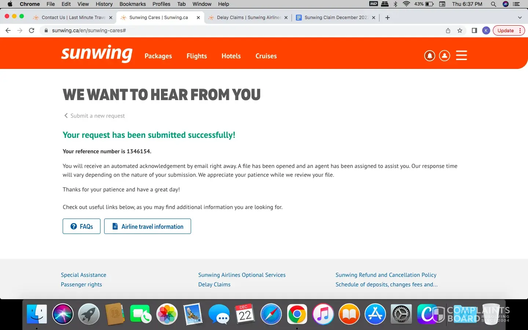This screenshot has width=528, height=330.
Task: Click the reference number 1346154 text
Action: click(x=139, y=151)
